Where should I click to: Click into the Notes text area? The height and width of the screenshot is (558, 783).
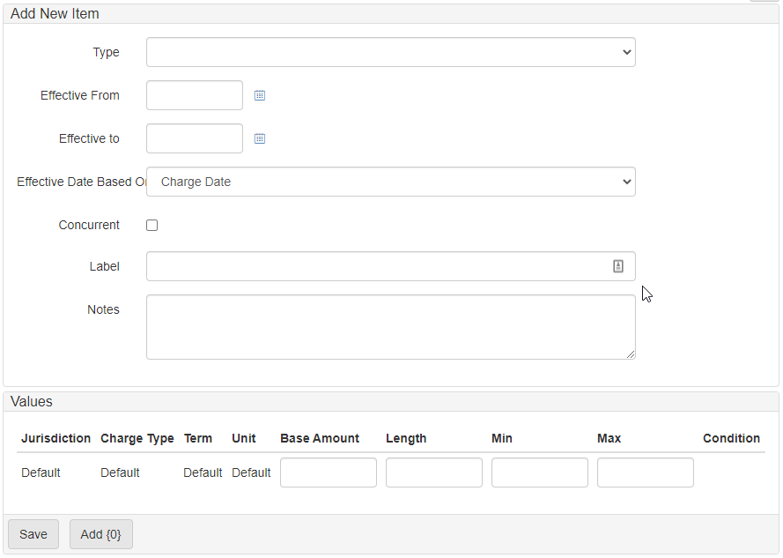click(x=390, y=326)
